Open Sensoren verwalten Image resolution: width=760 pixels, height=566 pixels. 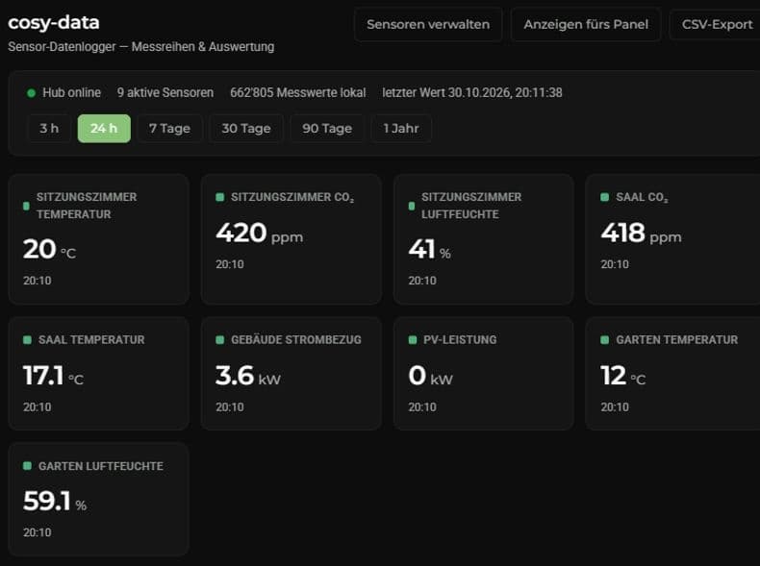tap(428, 25)
